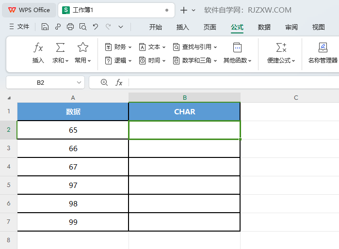
Task: Open the 财务 financial functions menu
Action: tap(118, 47)
